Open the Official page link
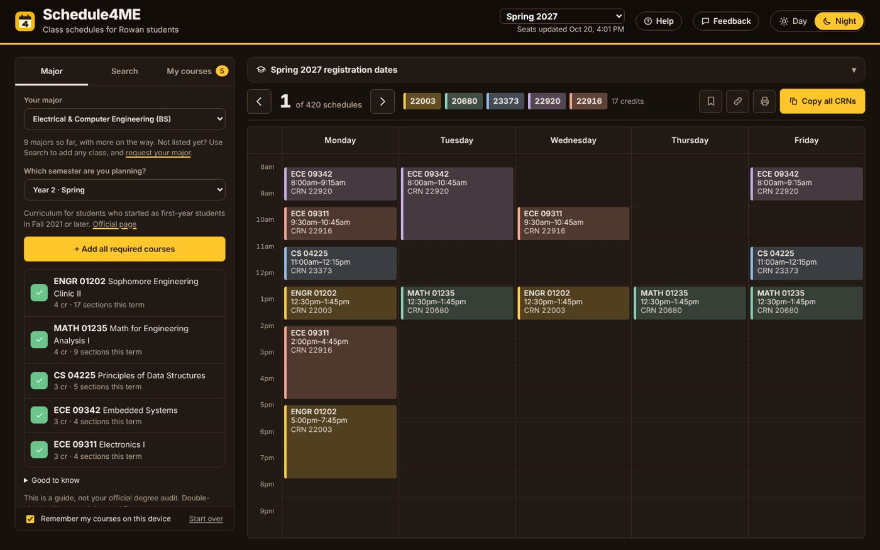 click(x=114, y=224)
